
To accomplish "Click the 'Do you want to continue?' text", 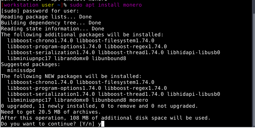I will tap(35, 124).
